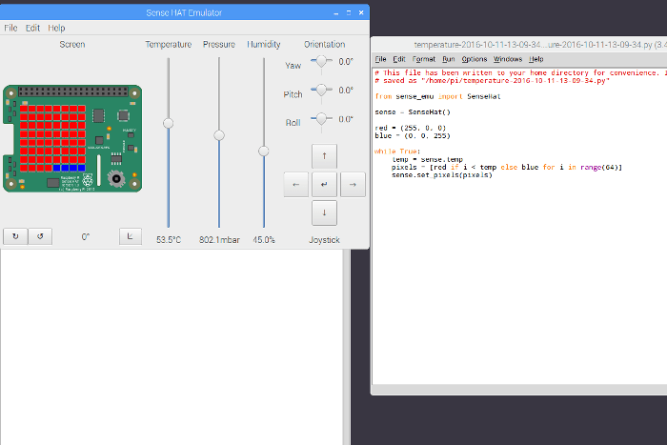Rotate the Sense HAT screen counter-clockwise
The height and width of the screenshot is (445, 667).
[x=40, y=236]
